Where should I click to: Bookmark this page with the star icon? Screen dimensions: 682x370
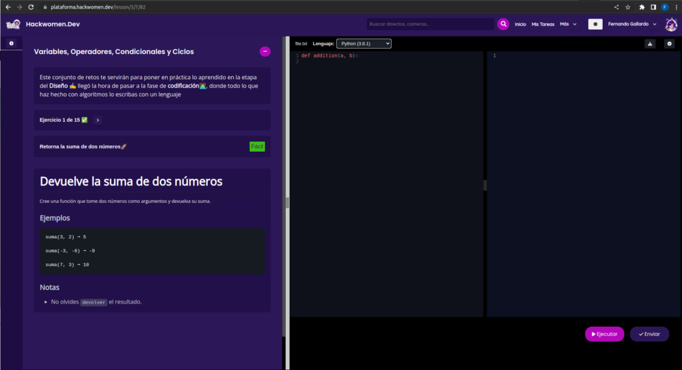(x=627, y=7)
